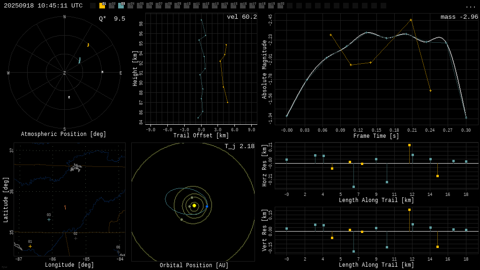Click the yellow peak point at magnitude -2.45
This screenshot has height=270, width=480.
[x=411, y=20]
